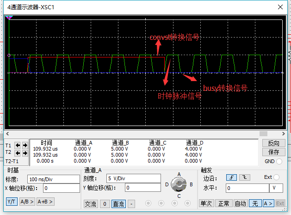Image resolution: width=291 pixels, height=215 pixels.
Task: Click the 时间 column header
Action: tap(46, 143)
